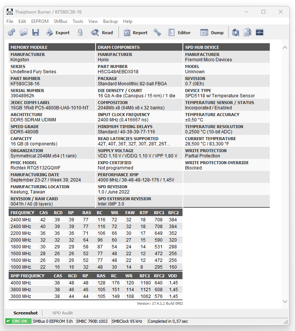Click the Partial Protection value
The width and height of the screenshot is (295, 331).
[202, 156]
